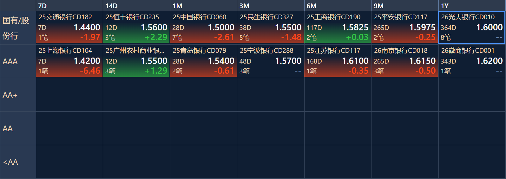Open the 25恒丰银行CD235 cell

click(136, 28)
